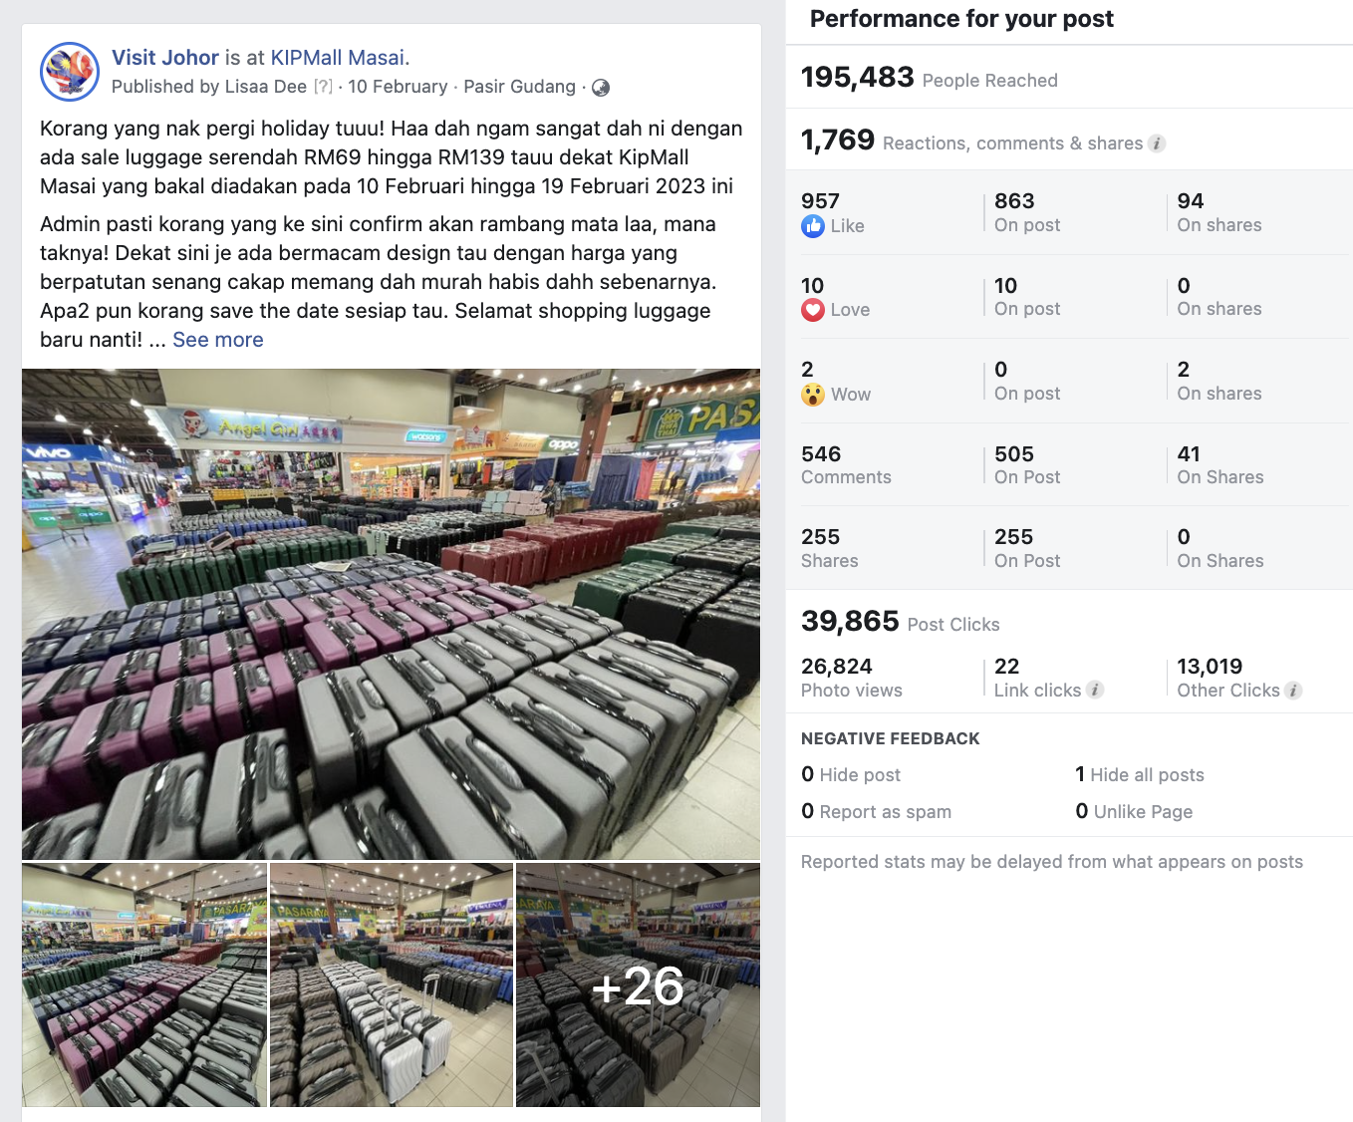Image resolution: width=1353 pixels, height=1122 pixels.
Task: Click the Visit Johor profile picture
Action: pyautogui.click(x=70, y=72)
